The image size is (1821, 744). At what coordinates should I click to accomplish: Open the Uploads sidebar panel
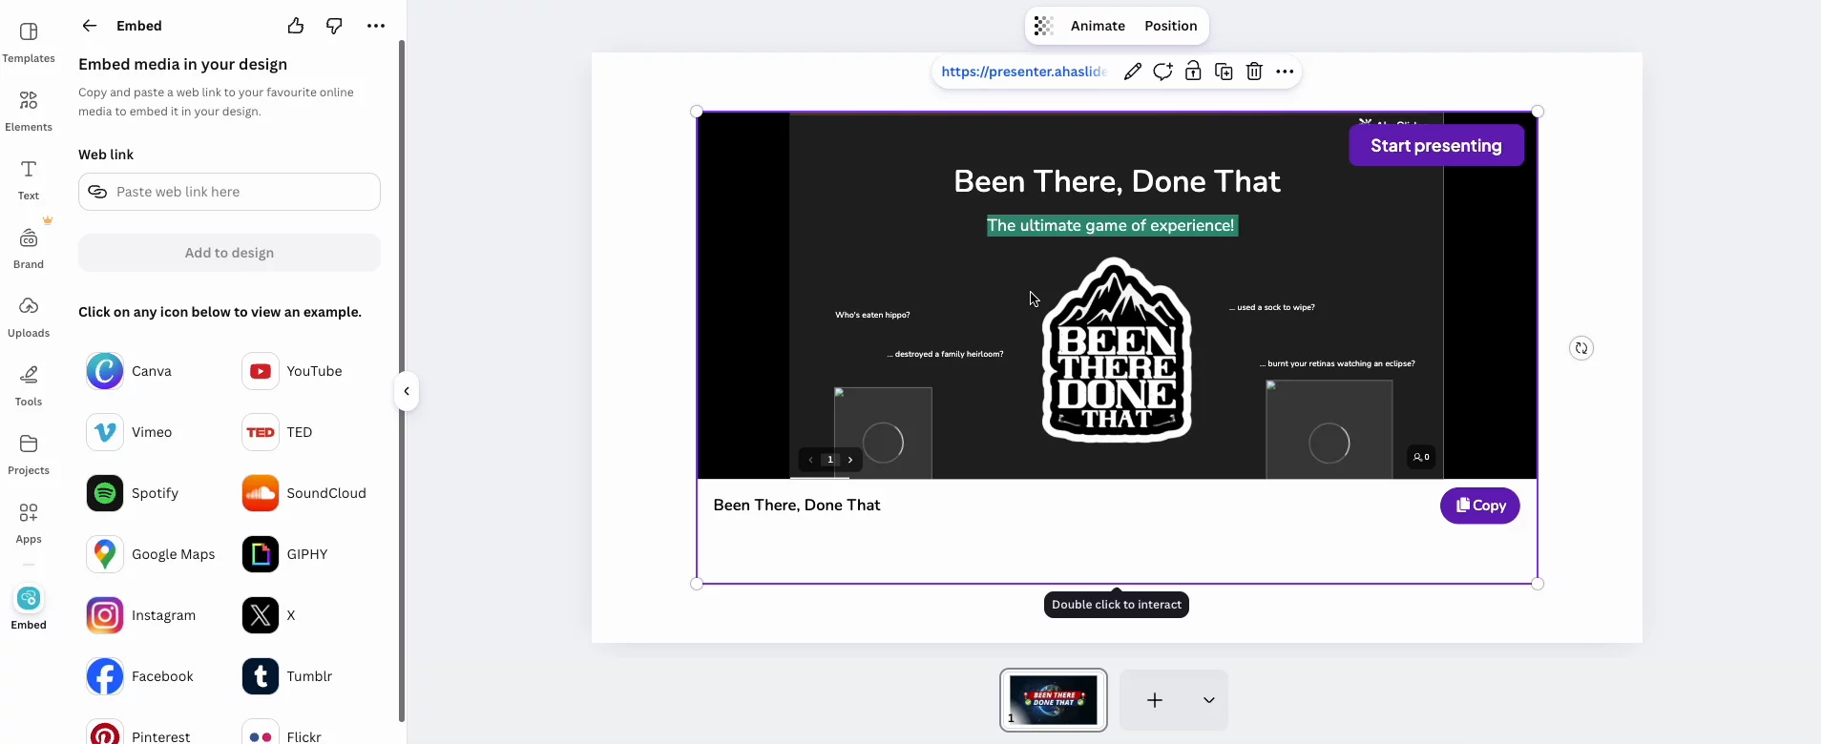click(29, 318)
